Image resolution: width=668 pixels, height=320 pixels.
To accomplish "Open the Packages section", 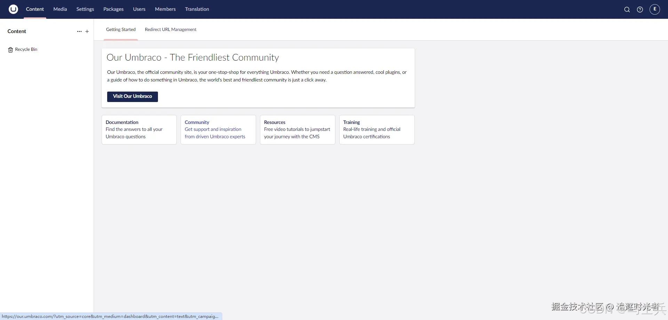I will (x=113, y=9).
